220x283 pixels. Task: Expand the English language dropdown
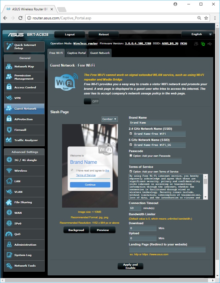pos(197,35)
